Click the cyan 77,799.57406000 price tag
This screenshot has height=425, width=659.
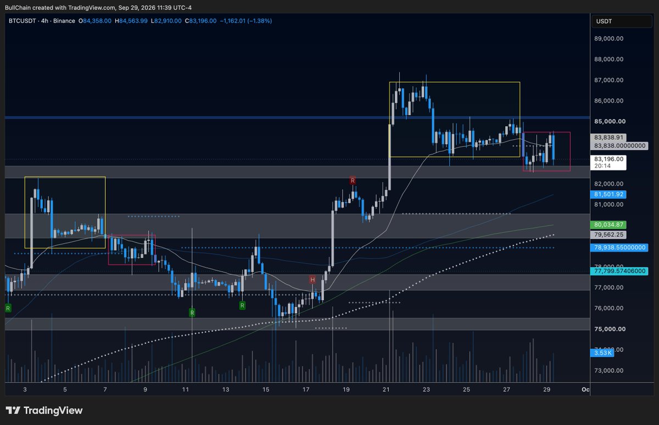(x=620, y=271)
